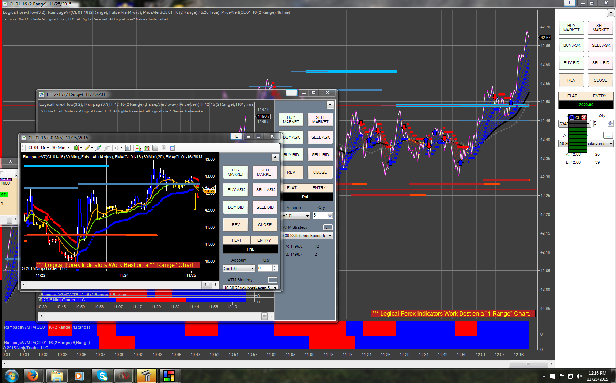Screen dimensions: 616x383
Task: Collapse the 30 Min chart trader panel arrow
Action: pyautogui.click(x=275, y=158)
